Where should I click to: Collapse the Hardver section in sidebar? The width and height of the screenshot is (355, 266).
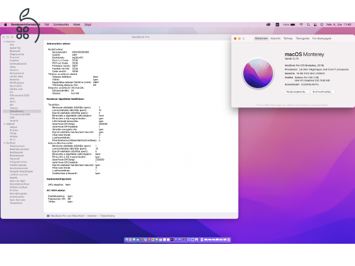click(4, 42)
